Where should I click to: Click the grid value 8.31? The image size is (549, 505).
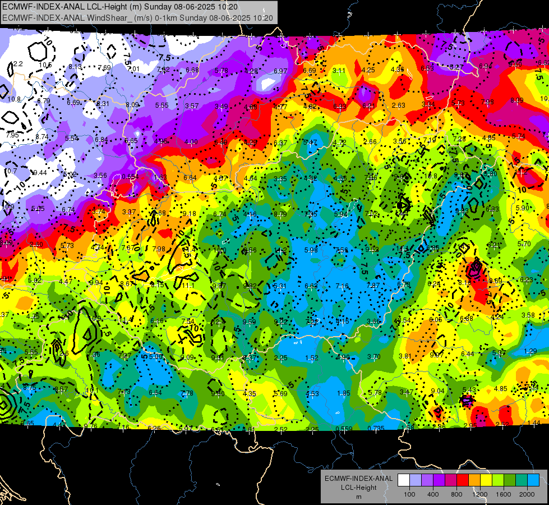click(103, 104)
